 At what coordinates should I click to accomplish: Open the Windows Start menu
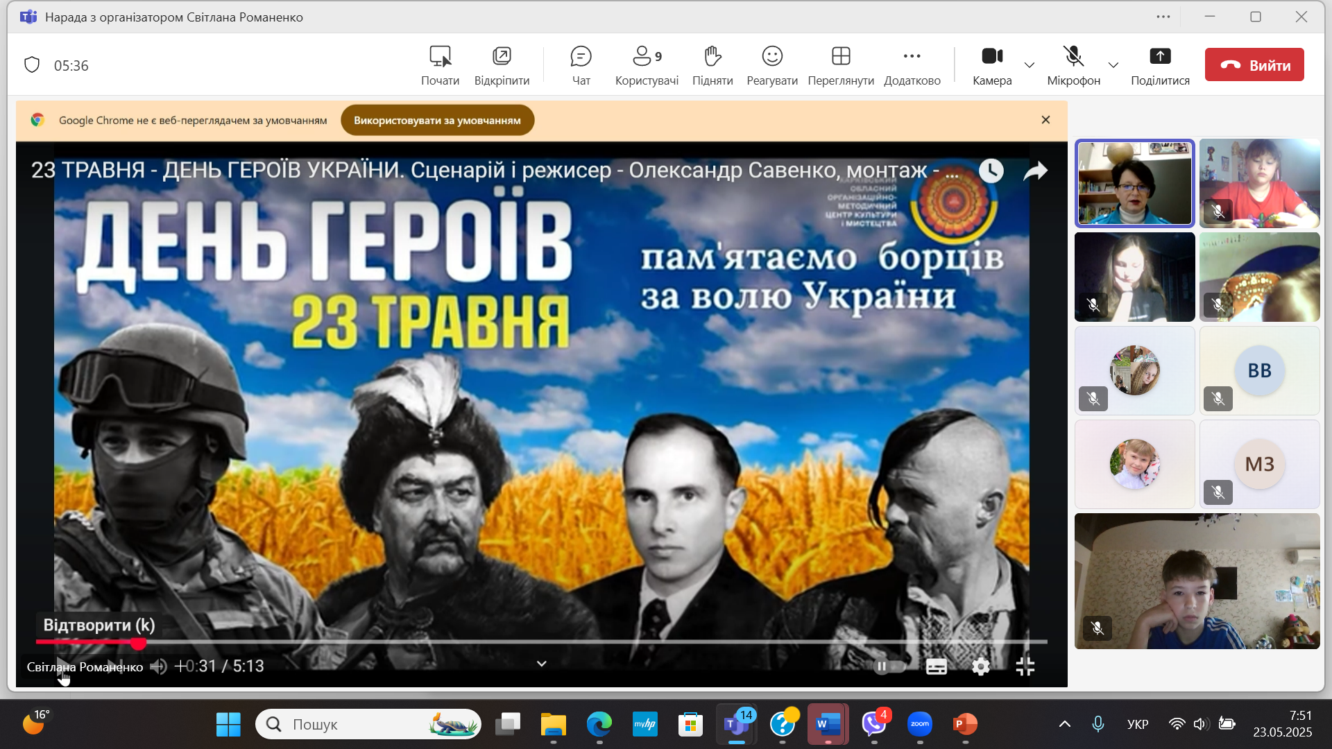coord(228,725)
